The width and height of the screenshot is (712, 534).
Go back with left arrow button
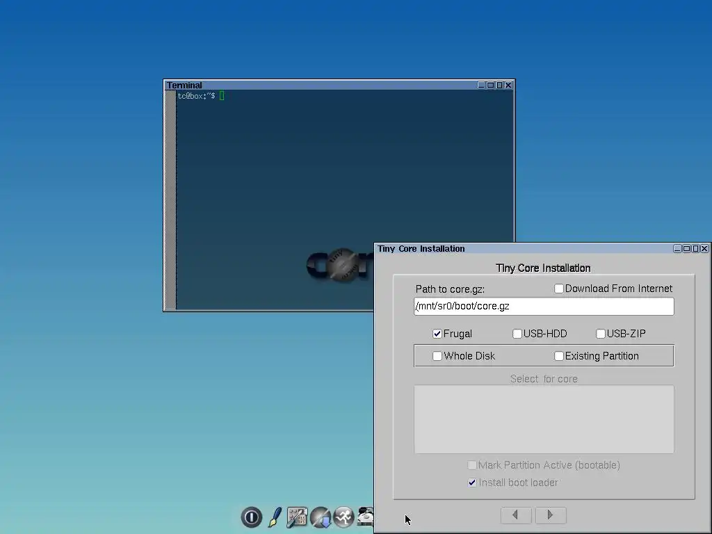tap(516, 515)
